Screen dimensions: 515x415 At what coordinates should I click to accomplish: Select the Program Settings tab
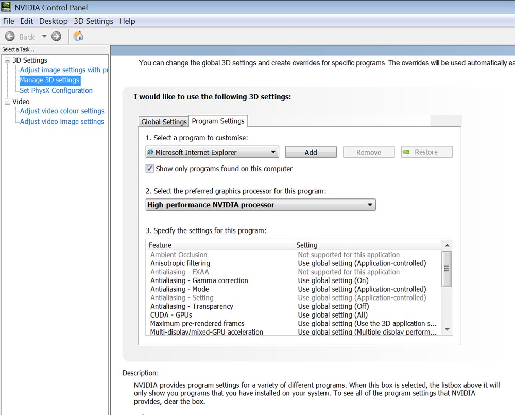point(218,121)
